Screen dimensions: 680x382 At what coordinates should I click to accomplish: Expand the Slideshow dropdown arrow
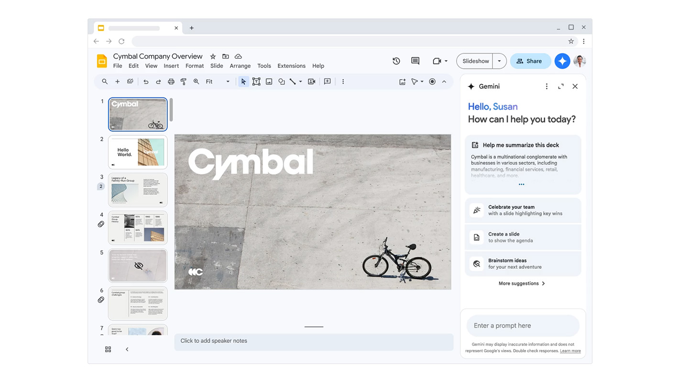coord(499,61)
